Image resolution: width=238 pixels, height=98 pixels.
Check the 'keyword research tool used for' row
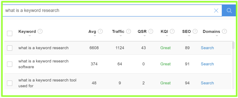[x=10, y=83]
